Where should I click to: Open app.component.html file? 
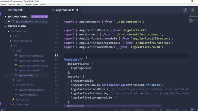click(x=32, y=60)
